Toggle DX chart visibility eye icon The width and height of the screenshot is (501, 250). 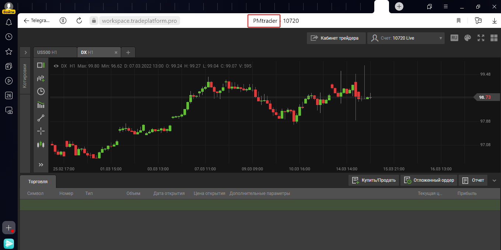point(56,66)
